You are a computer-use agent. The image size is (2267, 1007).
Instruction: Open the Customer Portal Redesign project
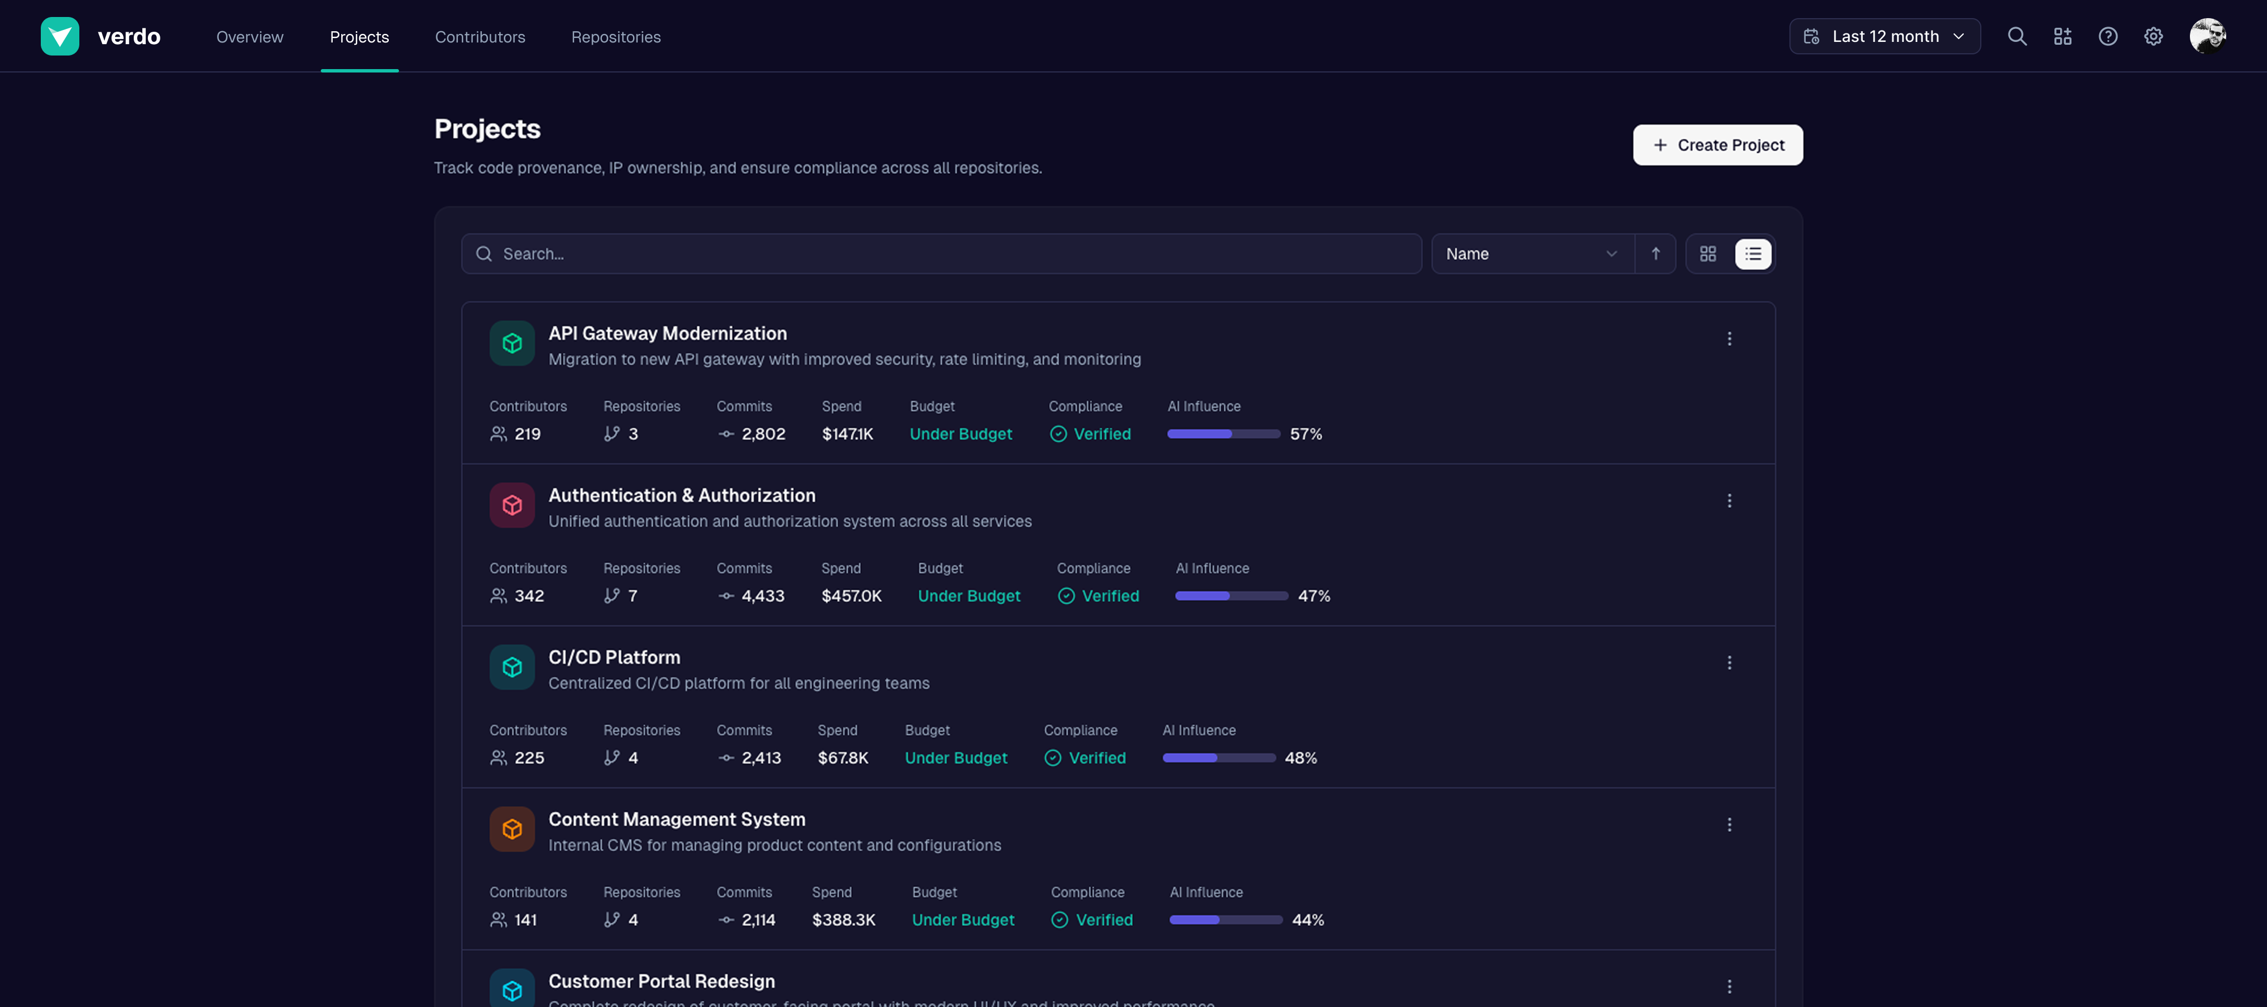click(661, 980)
